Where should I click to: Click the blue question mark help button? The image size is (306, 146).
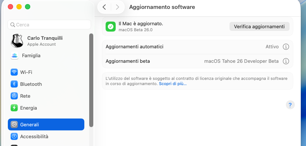tap(290, 105)
